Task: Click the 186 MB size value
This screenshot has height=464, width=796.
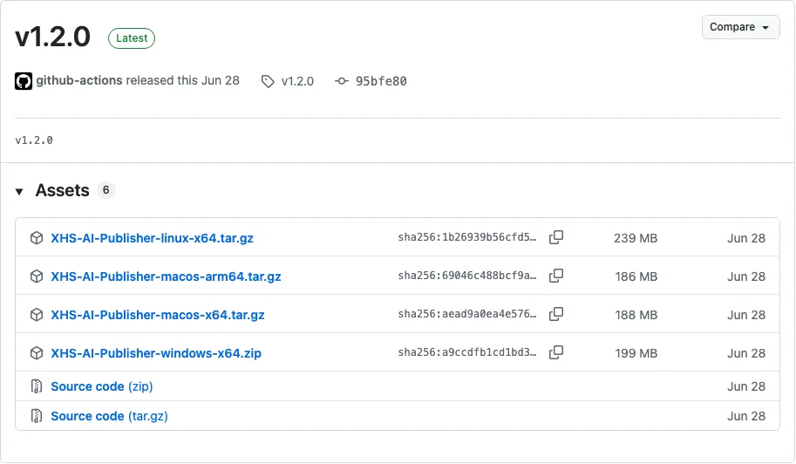Action: [636, 276]
